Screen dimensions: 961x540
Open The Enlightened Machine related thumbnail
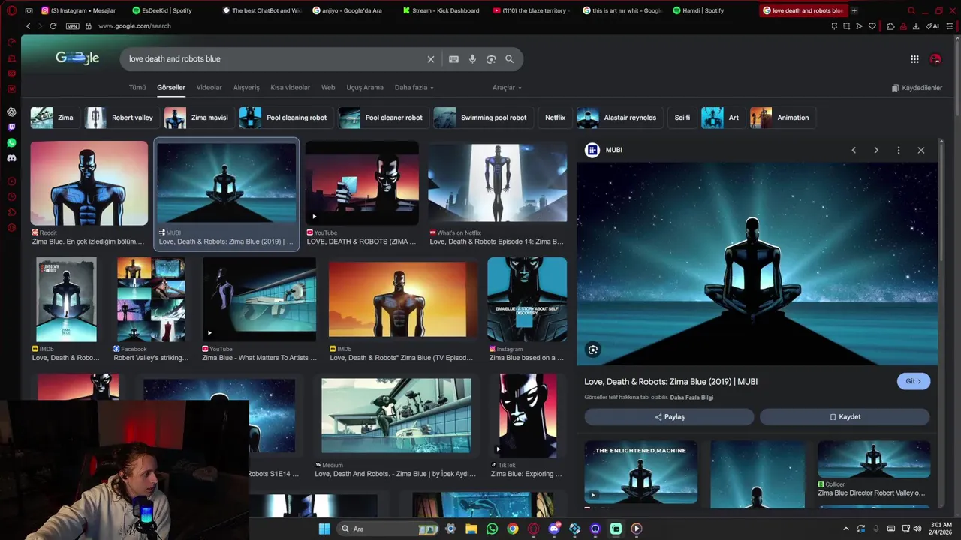640,472
